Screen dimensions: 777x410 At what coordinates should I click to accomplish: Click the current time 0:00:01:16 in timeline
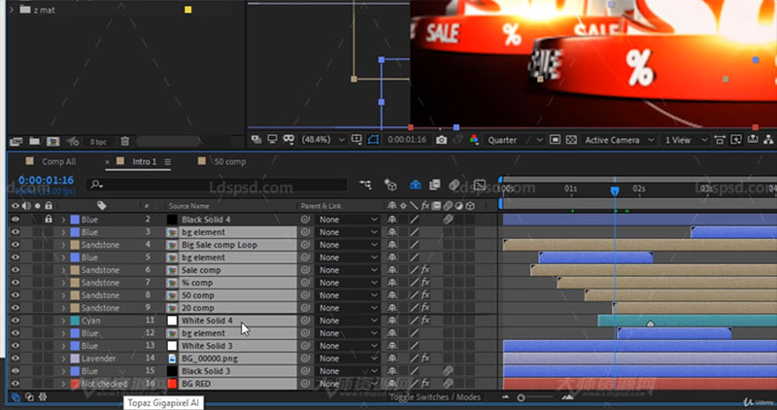point(46,180)
